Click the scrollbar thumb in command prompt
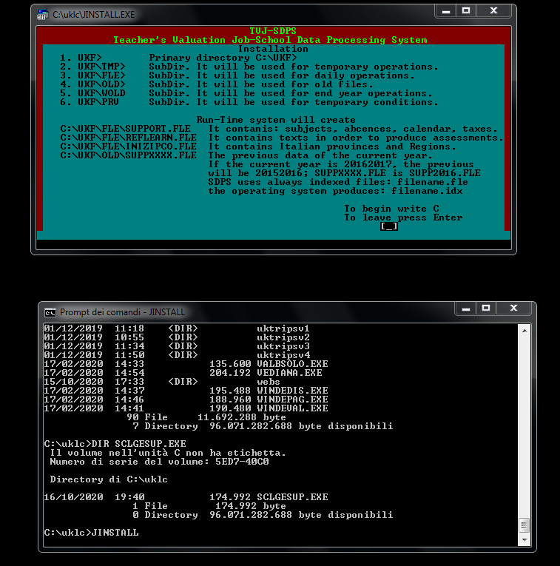560x566 pixels. [x=524, y=525]
